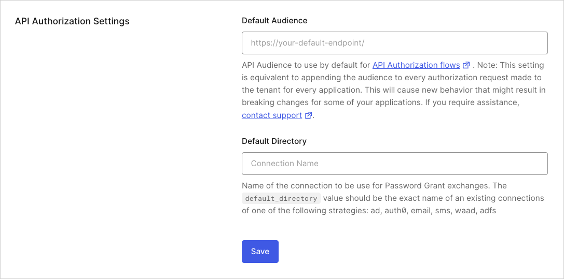
Task: Click the API Authorization Settings heading
Action: point(72,21)
